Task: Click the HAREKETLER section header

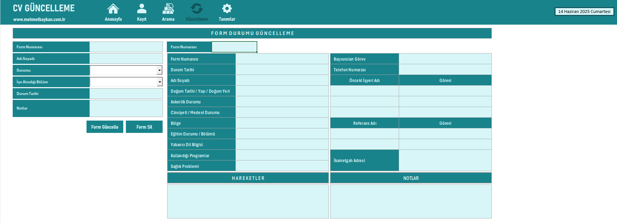Action: (248, 178)
